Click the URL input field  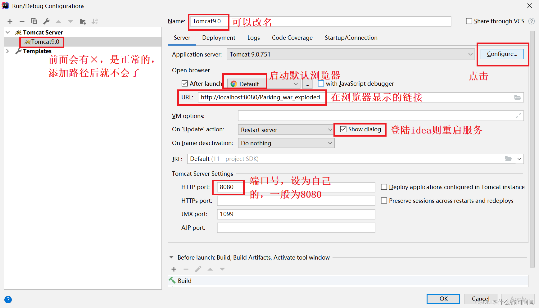[x=361, y=97]
